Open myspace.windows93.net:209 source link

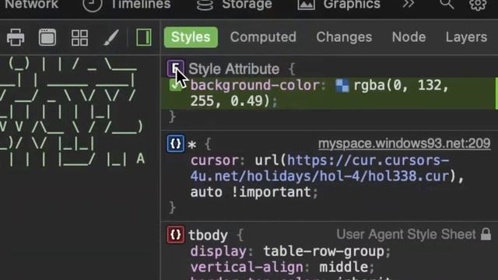pos(405,143)
